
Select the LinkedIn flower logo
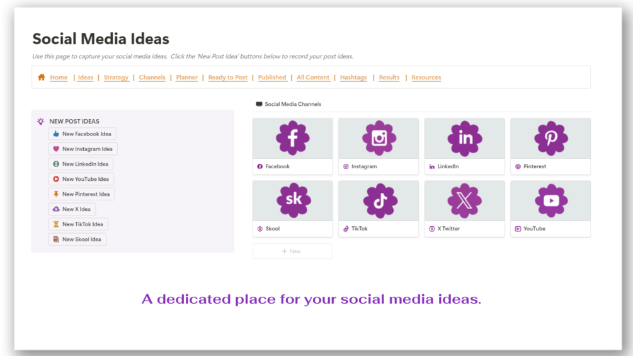tap(465, 138)
